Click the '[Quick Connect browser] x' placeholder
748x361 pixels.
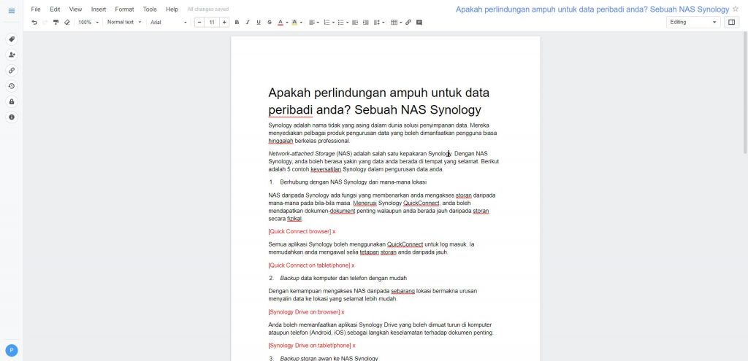click(302, 231)
